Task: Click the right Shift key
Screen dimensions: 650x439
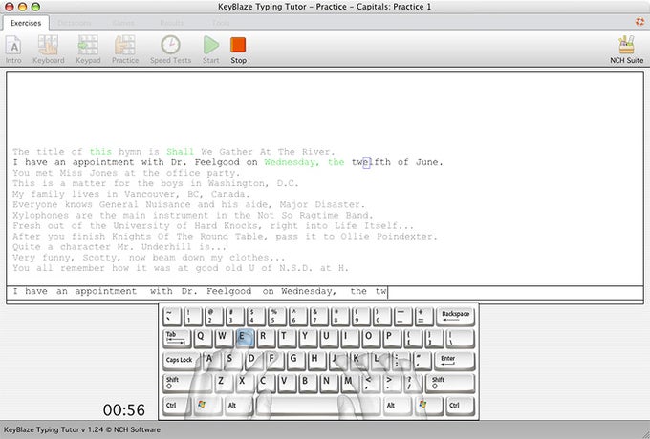Action: pos(451,383)
